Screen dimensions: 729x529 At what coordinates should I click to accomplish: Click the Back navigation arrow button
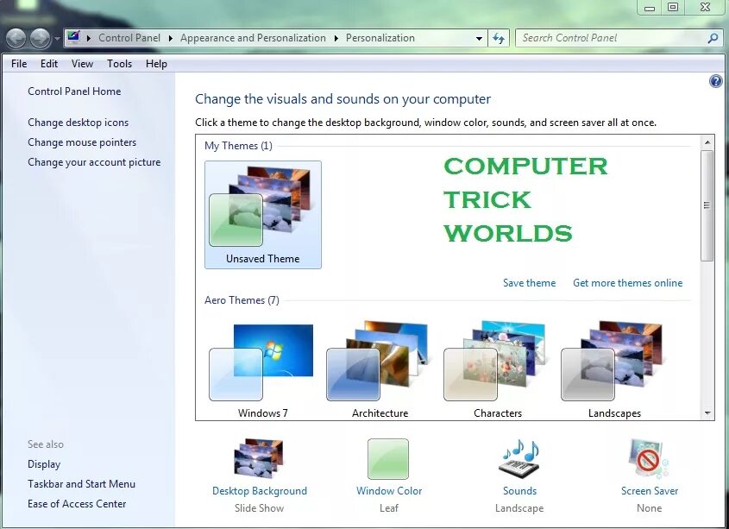tap(16, 38)
